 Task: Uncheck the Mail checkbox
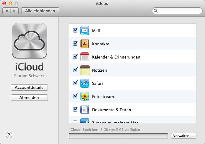[x=75, y=30]
